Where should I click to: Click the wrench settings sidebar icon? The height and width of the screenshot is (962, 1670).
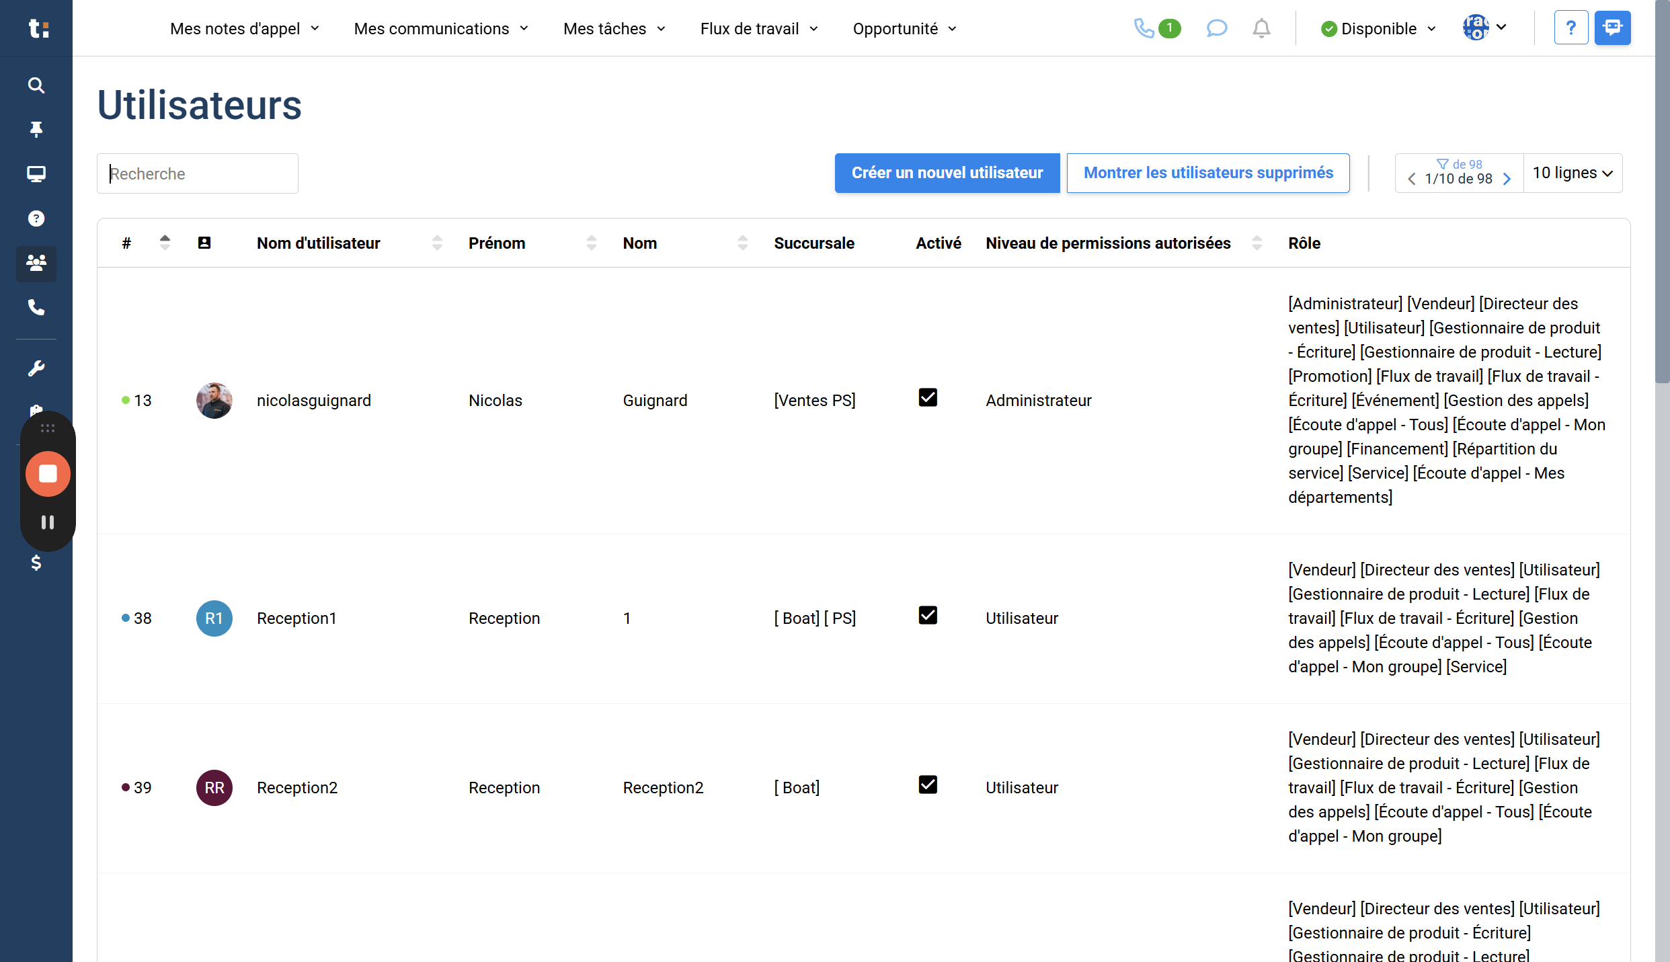click(x=36, y=368)
